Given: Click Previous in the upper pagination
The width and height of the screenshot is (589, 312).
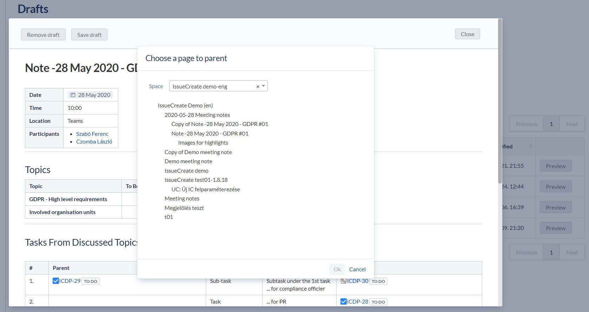Looking at the screenshot, I should click(x=526, y=124).
